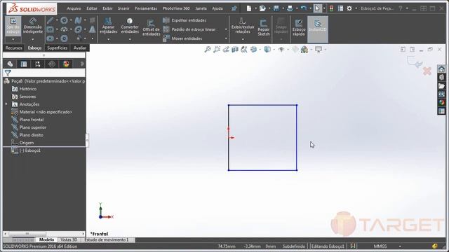Open the DisplayManager color tab
The image size is (449, 252).
coord(66,64)
